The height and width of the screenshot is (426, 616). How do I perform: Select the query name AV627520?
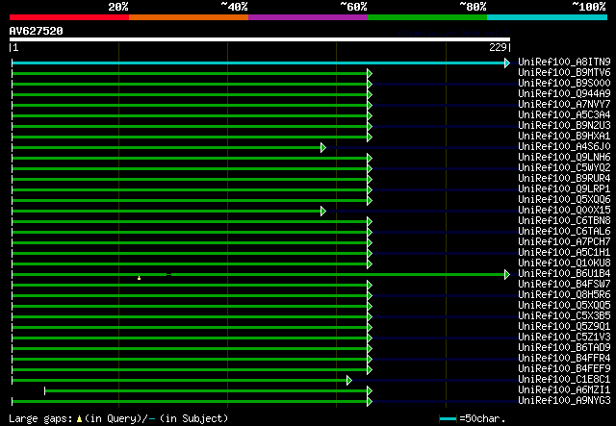pyautogui.click(x=37, y=31)
